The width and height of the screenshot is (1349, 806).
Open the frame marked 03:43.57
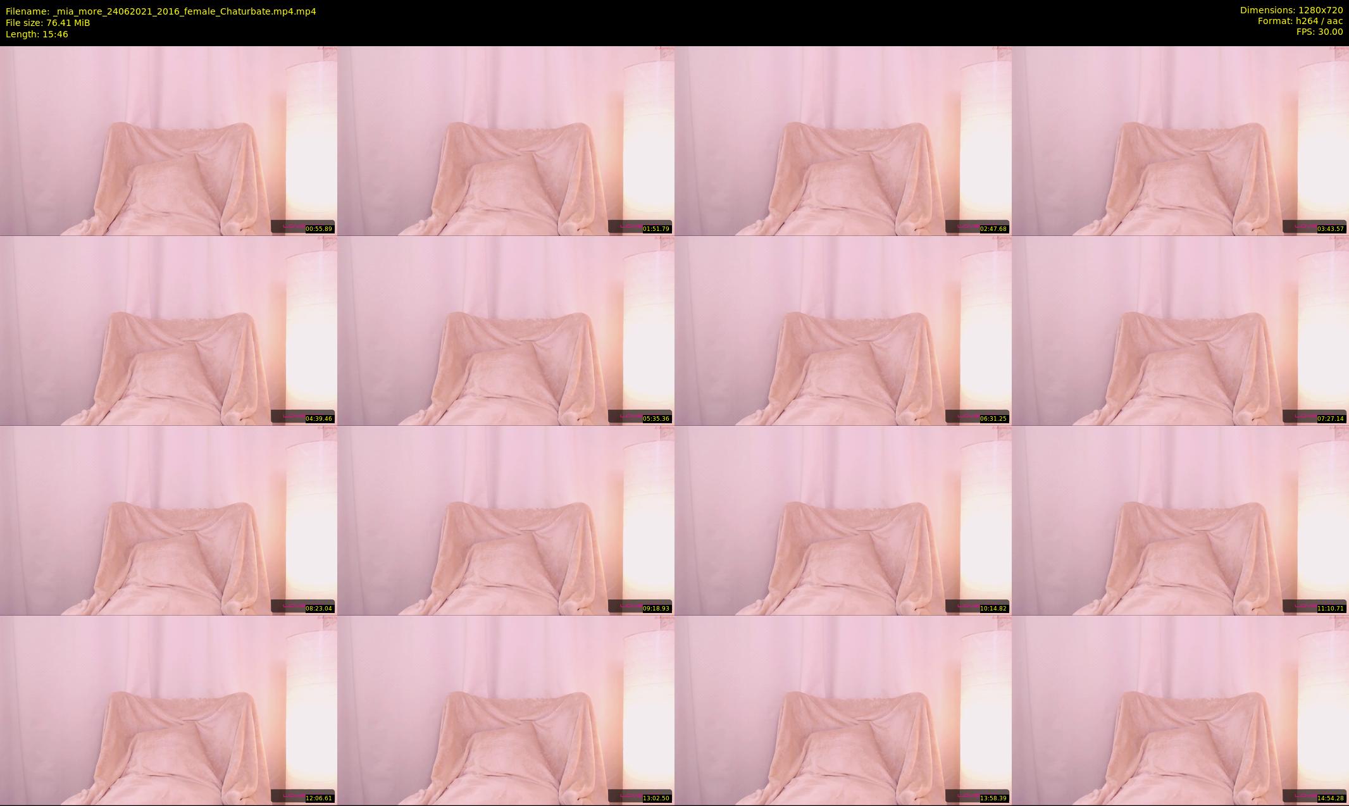tap(1180, 140)
